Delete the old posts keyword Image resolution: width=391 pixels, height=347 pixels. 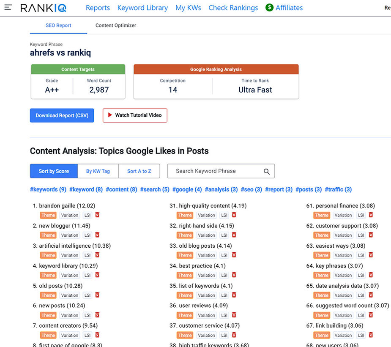(x=97, y=295)
